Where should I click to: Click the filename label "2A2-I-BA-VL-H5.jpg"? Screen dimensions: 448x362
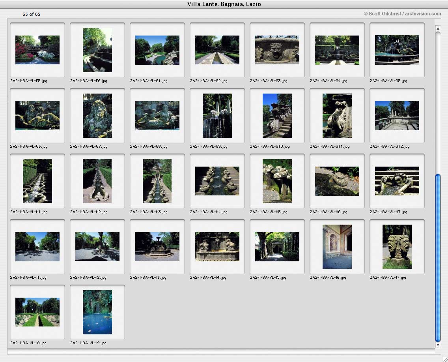pos(269,212)
